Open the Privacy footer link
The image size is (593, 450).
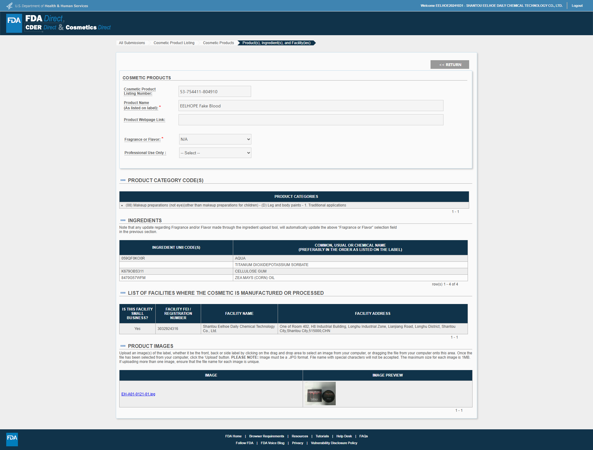tap(298, 443)
